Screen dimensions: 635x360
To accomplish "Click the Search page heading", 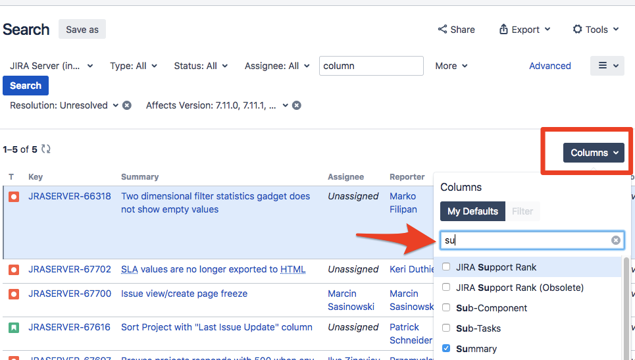I will (26, 30).
